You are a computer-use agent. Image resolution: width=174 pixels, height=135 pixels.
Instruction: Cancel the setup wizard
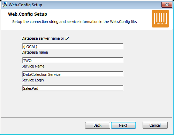click(155, 125)
